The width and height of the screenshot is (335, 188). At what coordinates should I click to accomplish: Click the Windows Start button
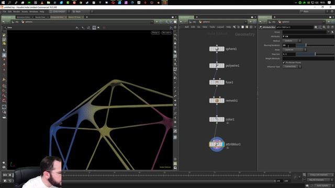tap(3, 3)
